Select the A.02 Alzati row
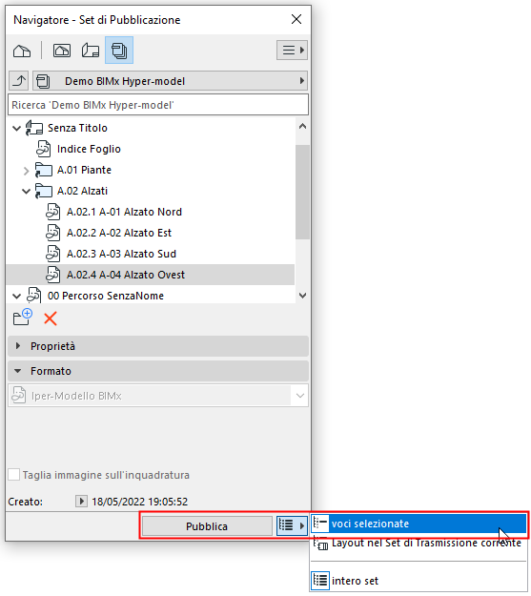 coord(83,191)
